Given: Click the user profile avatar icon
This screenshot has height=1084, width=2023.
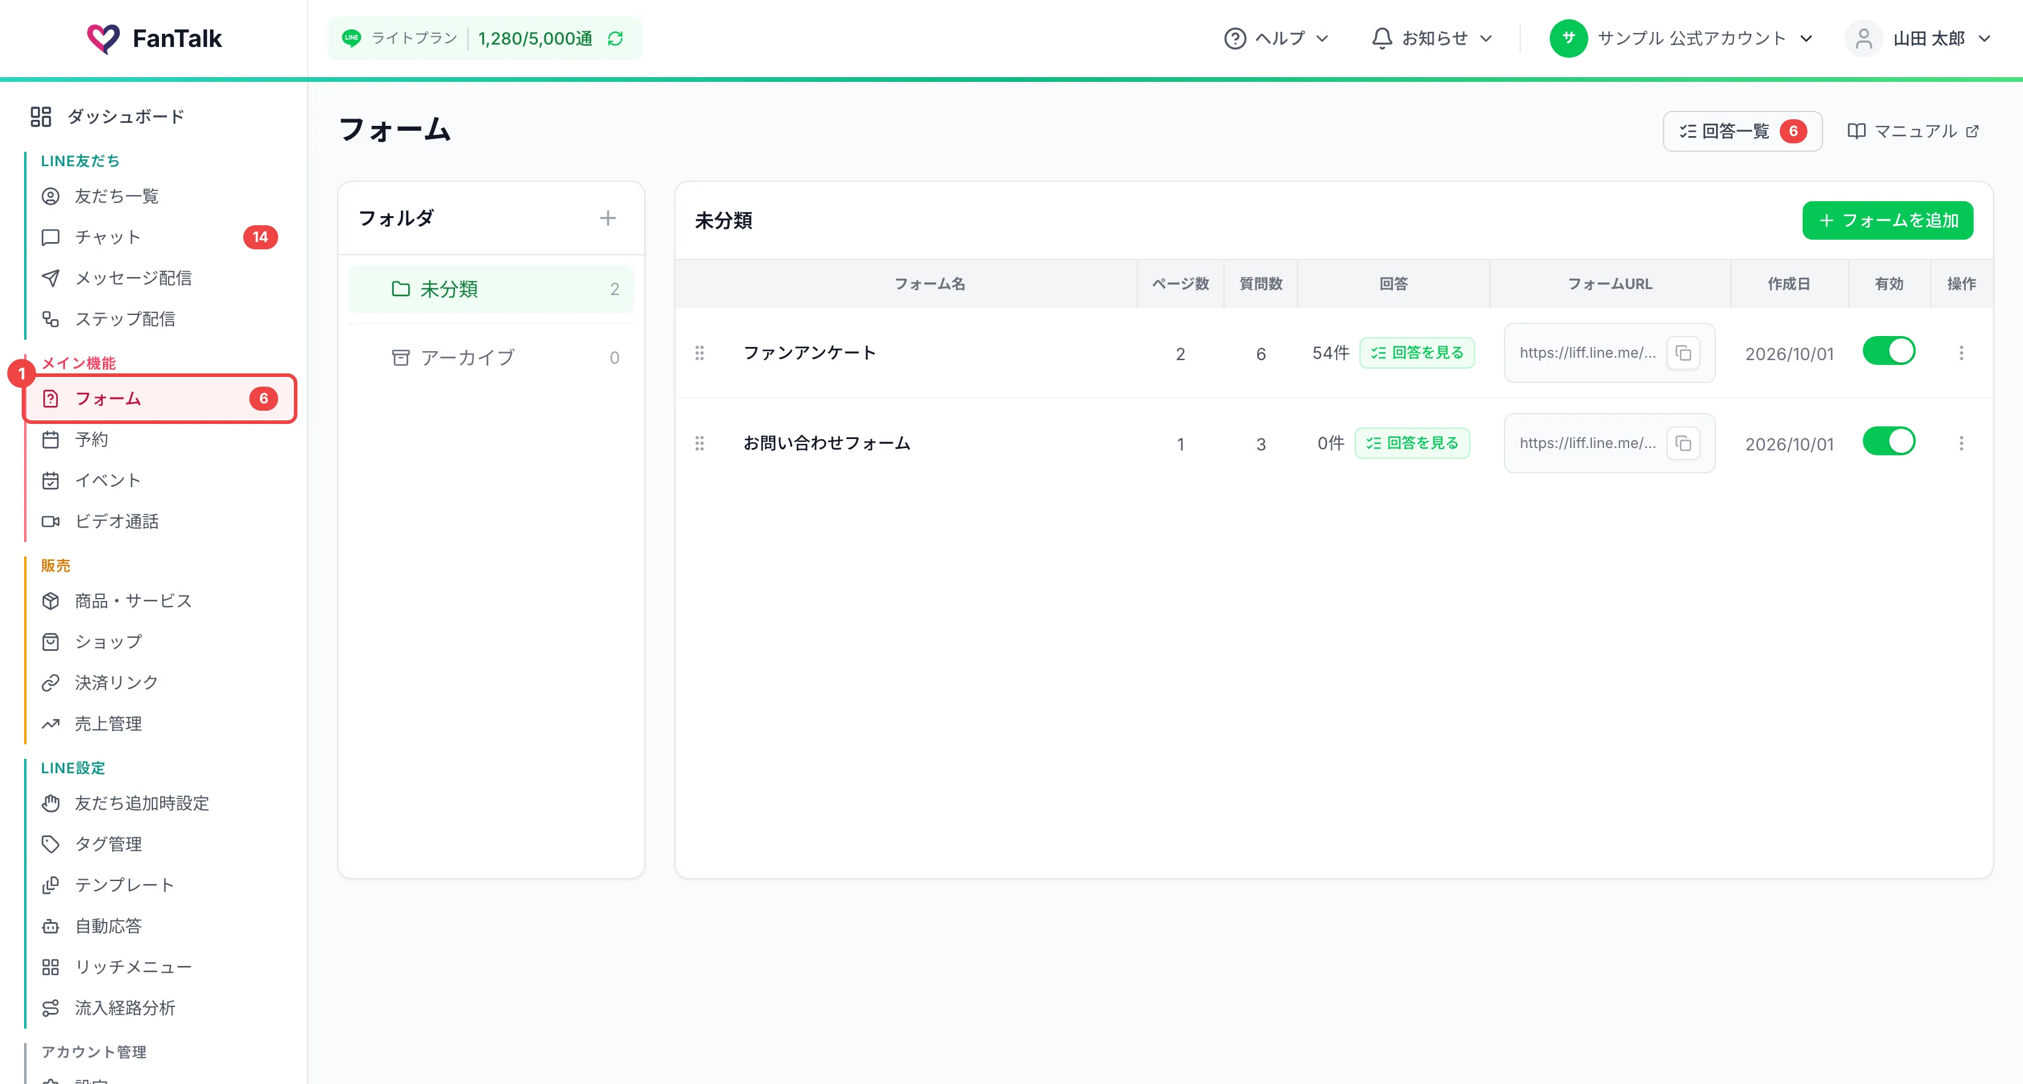Looking at the screenshot, I should point(1863,39).
